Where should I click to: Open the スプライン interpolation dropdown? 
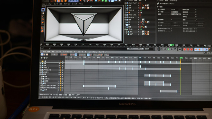tap(176, 14)
